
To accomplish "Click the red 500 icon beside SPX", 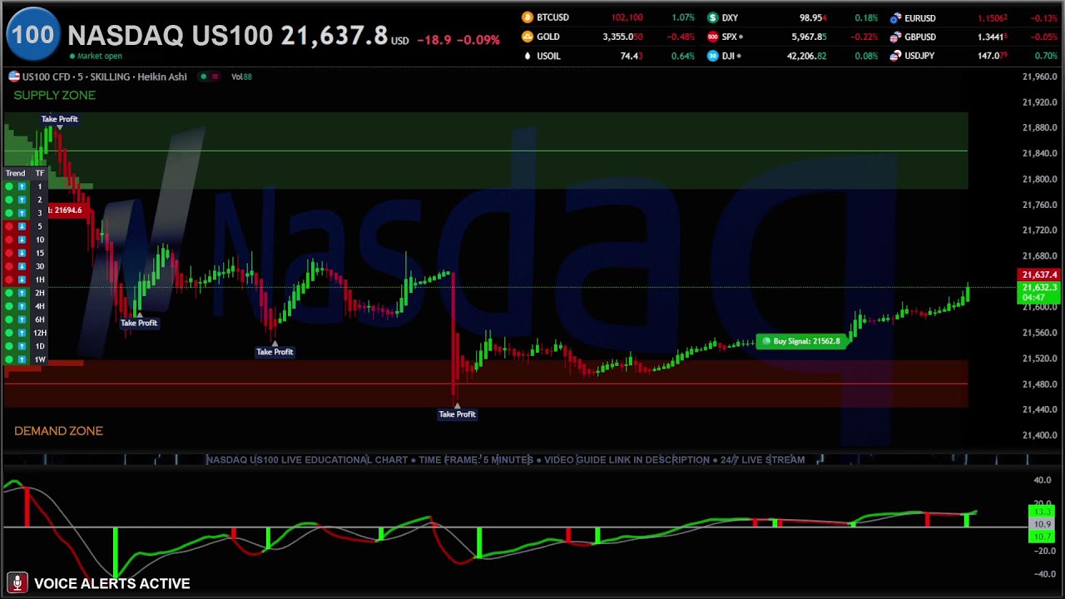I will click(713, 37).
